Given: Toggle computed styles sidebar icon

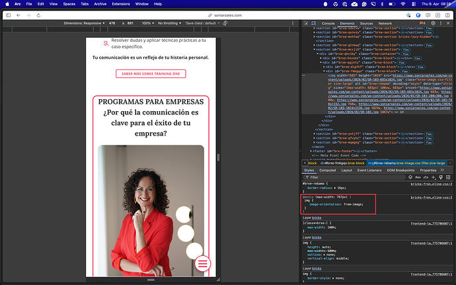Looking at the screenshot, I should click(448, 177).
